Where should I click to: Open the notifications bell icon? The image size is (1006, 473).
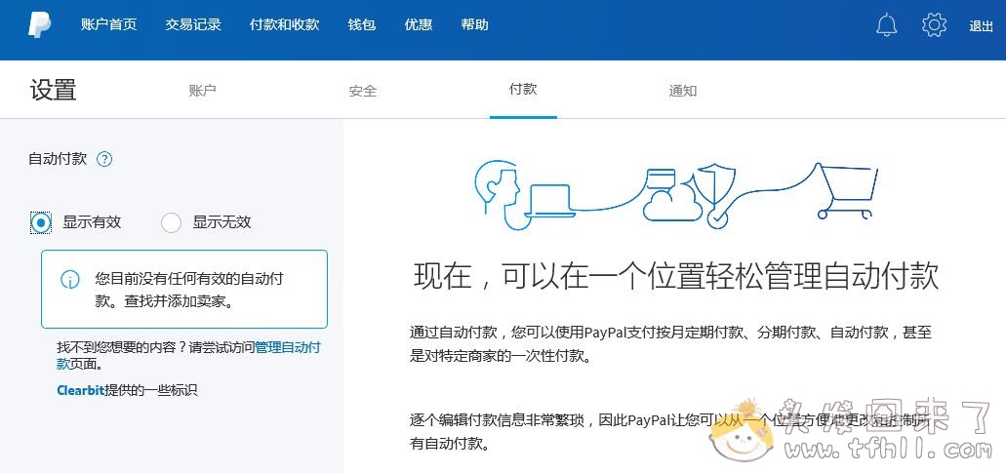[887, 25]
